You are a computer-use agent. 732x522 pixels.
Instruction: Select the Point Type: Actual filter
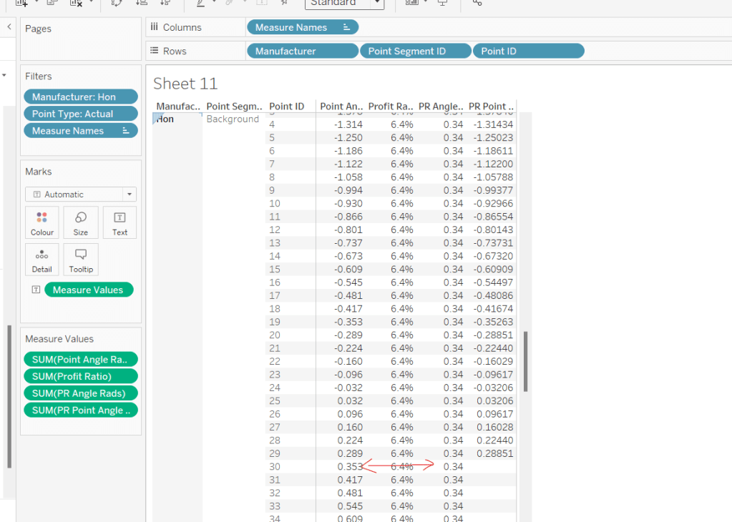[x=80, y=114]
